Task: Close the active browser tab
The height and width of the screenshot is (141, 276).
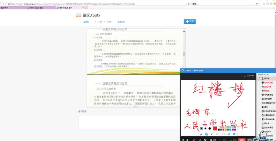Action: pyautogui.click(x=83, y=8)
